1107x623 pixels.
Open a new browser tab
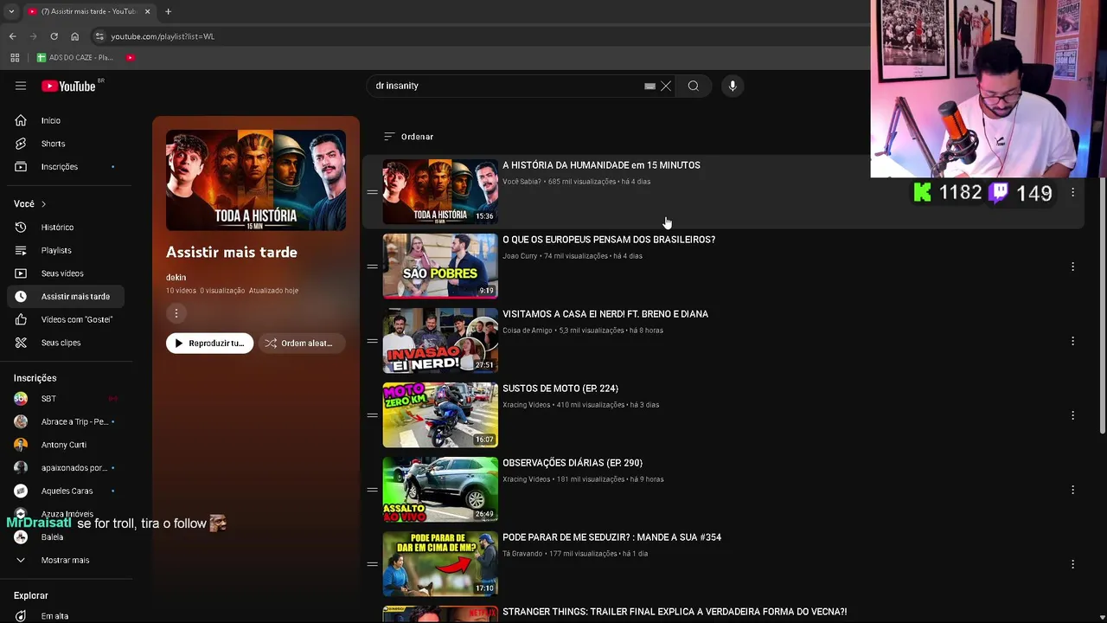(168, 11)
